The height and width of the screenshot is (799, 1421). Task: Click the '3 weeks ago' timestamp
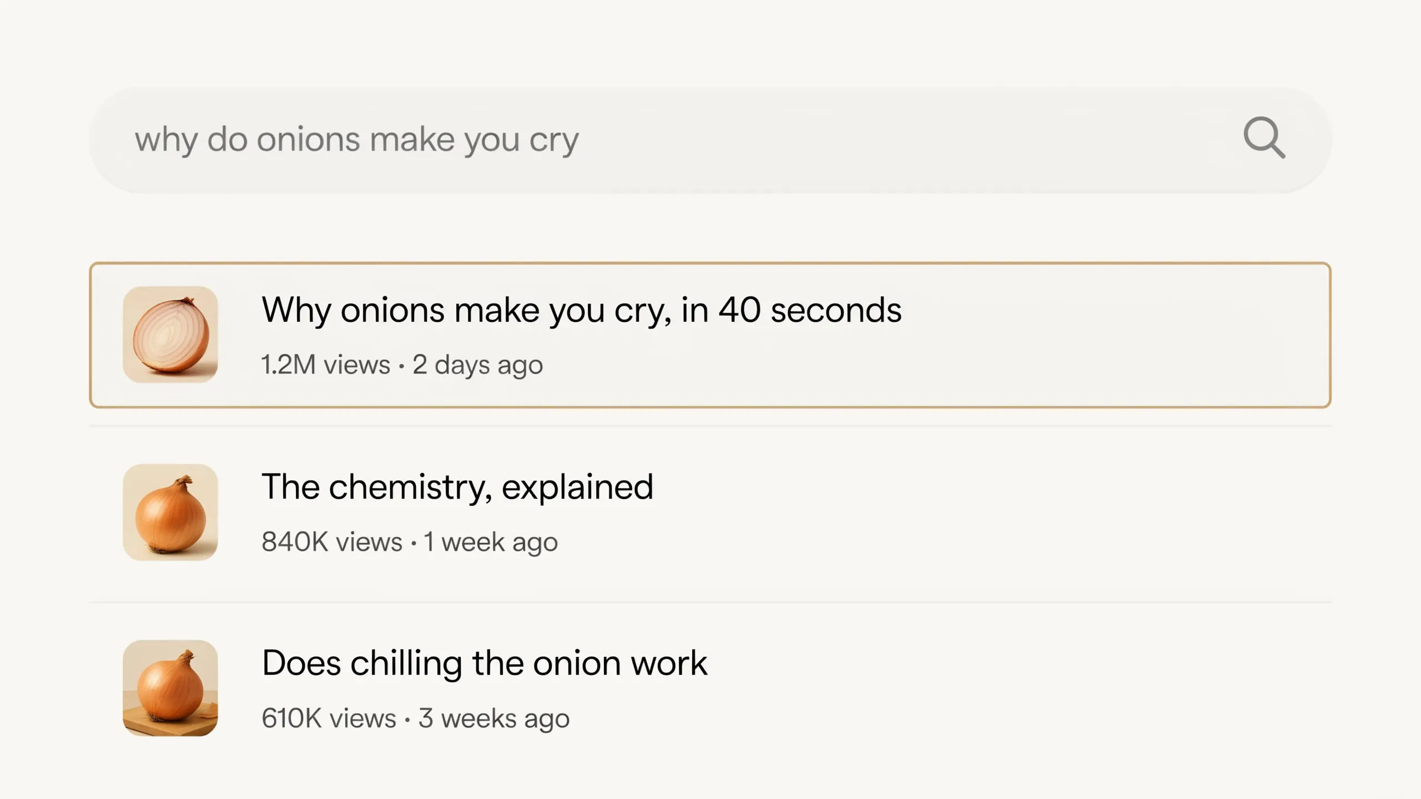[x=494, y=719]
